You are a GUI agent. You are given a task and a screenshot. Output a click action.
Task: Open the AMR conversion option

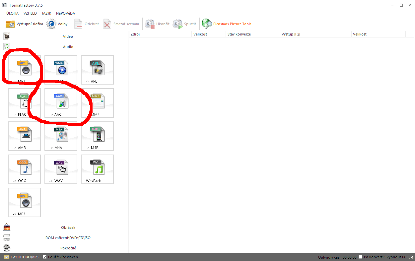[x=25, y=136]
